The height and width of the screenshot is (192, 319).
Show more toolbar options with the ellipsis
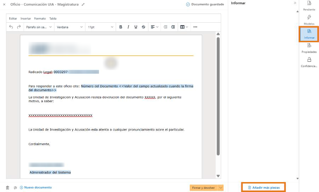pos(195,27)
